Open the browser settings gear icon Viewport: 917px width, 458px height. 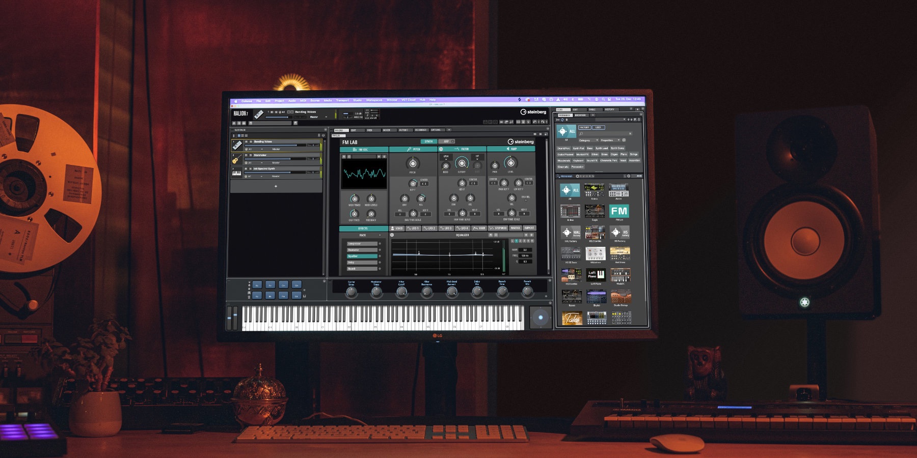624,140
